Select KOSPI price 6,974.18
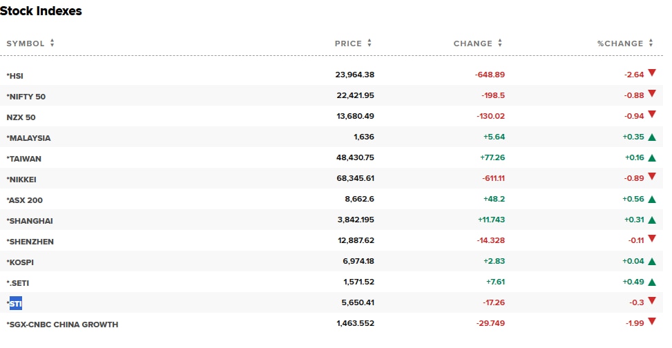The image size is (672, 348). 358,261
